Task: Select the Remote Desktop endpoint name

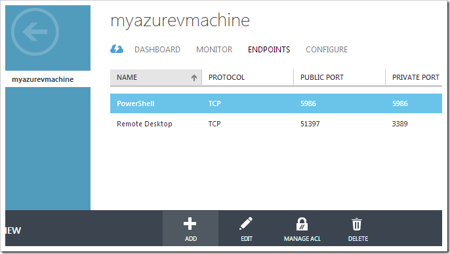Action: click(144, 124)
